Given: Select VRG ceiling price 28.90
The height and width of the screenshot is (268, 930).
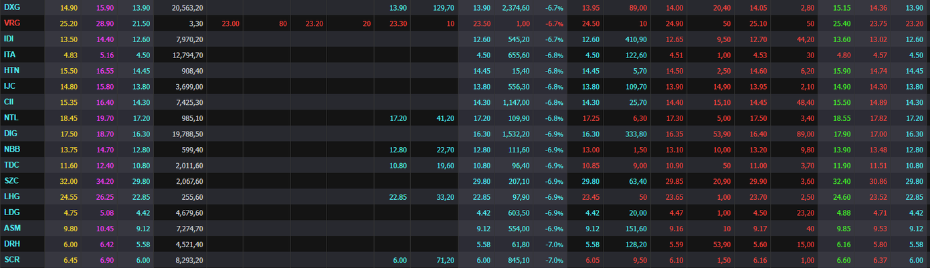Looking at the screenshot, I should tap(106, 23).
